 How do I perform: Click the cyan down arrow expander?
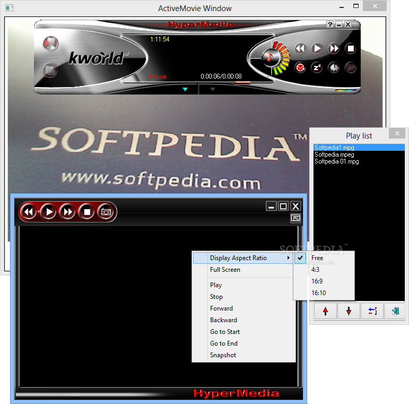(x=185, y=89)
